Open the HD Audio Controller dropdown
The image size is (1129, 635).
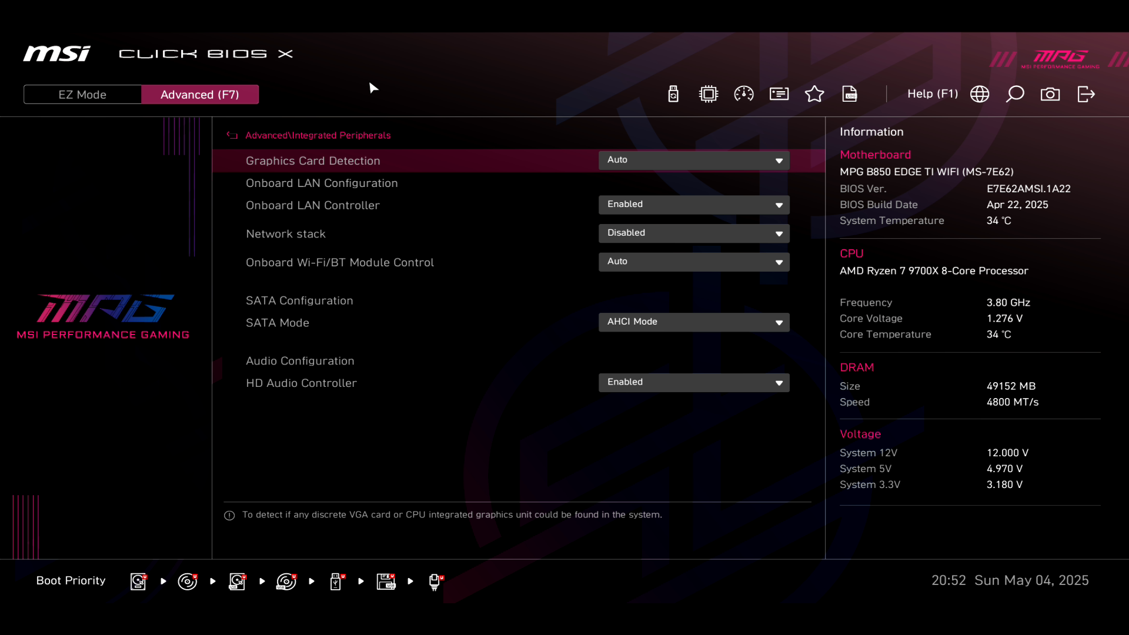(x=694, y=383)
